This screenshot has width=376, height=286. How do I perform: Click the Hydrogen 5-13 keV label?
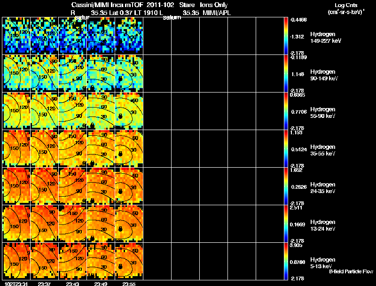323,263
